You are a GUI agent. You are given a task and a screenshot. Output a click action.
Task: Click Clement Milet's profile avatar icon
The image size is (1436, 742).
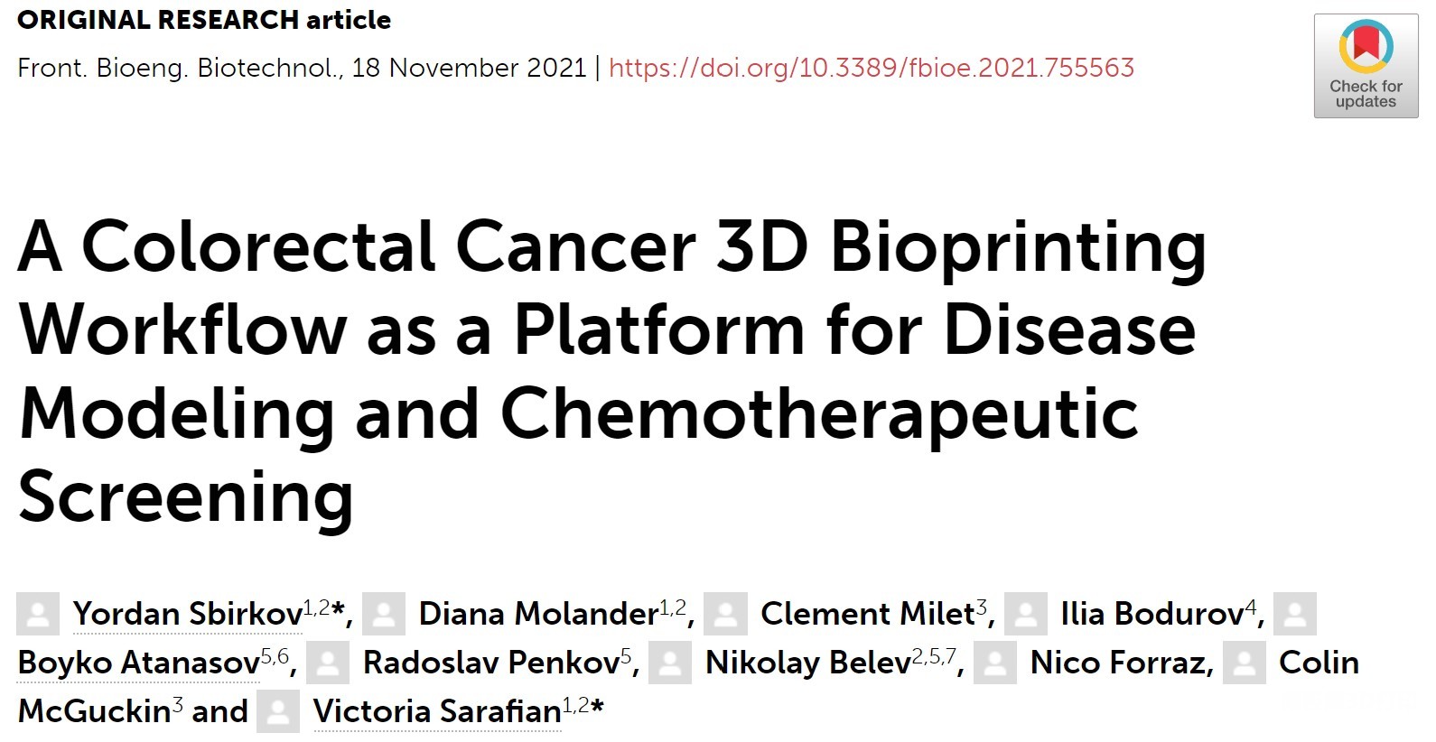[x=726, y=614]
